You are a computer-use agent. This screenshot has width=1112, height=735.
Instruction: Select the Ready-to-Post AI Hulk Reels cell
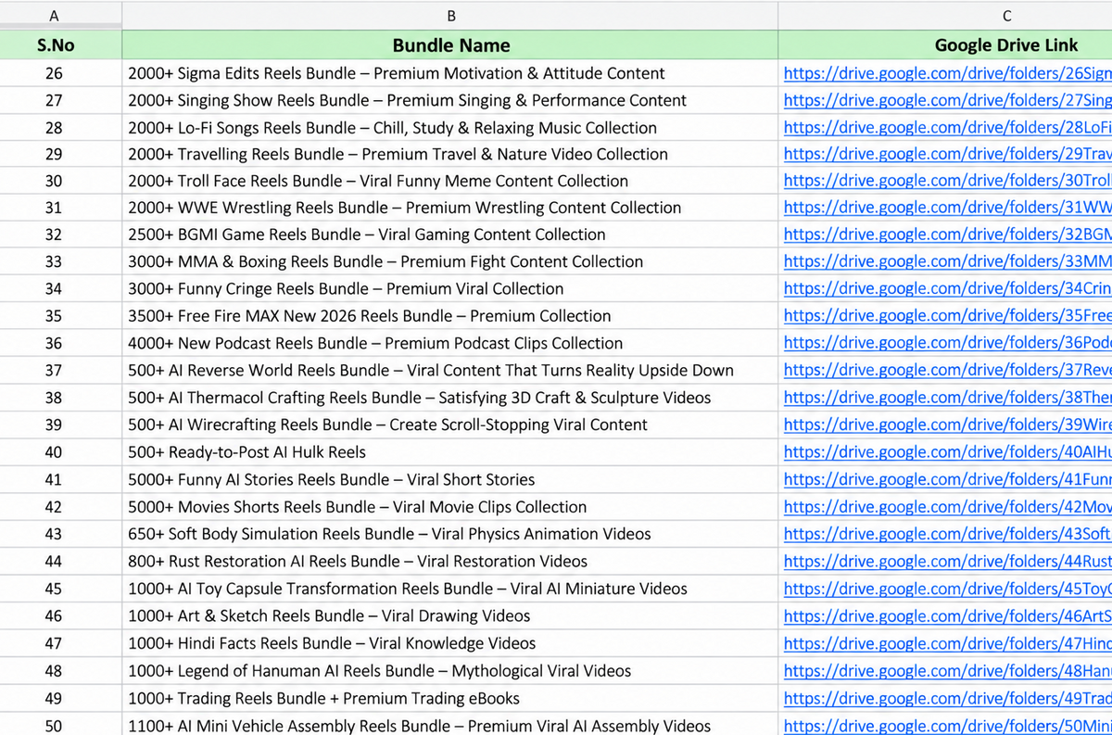coord(450,452)
